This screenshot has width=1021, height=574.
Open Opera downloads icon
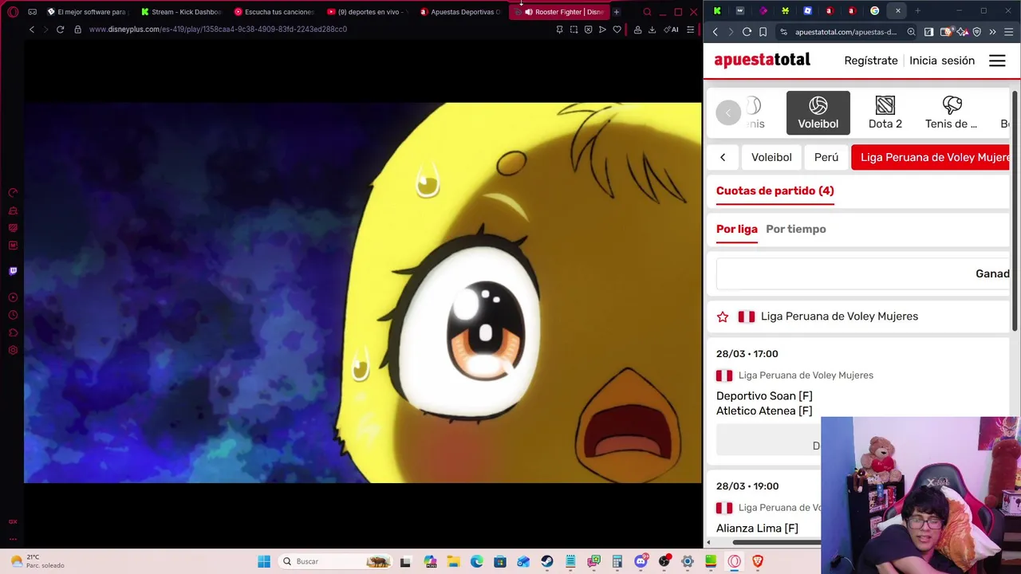point(652,29)
